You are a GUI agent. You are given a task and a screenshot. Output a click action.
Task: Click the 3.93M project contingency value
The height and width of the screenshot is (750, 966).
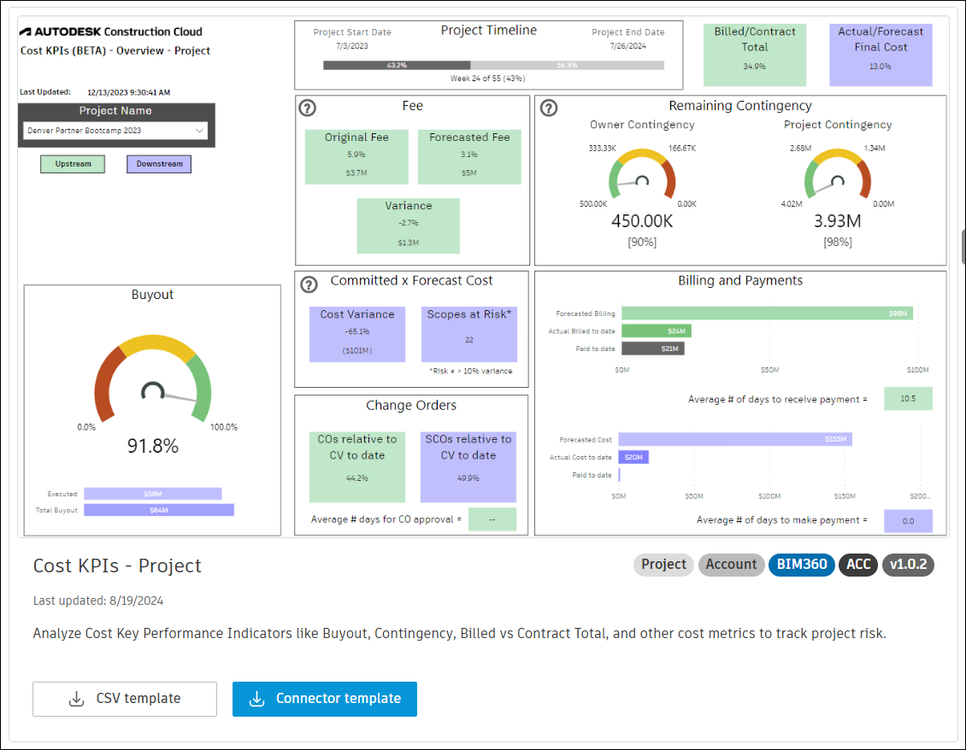click(837, 221)
